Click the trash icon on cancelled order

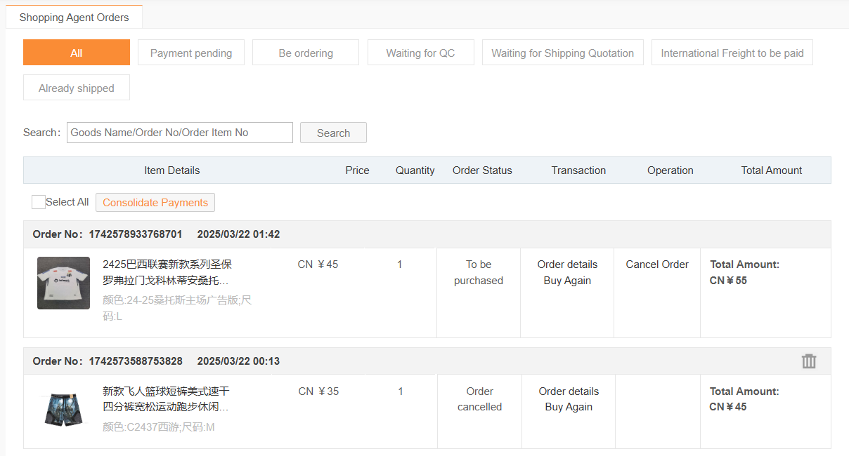[809, 361]
